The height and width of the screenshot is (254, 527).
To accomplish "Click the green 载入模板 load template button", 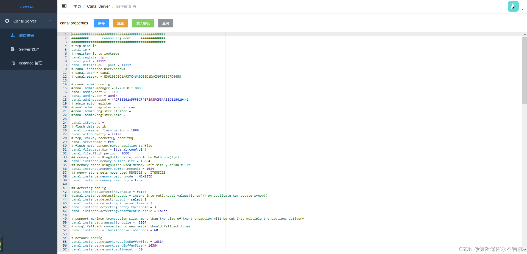I will [x=143, y=23].
